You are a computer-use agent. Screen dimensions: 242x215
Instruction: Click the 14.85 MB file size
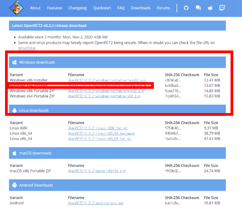tap(212, 91)
